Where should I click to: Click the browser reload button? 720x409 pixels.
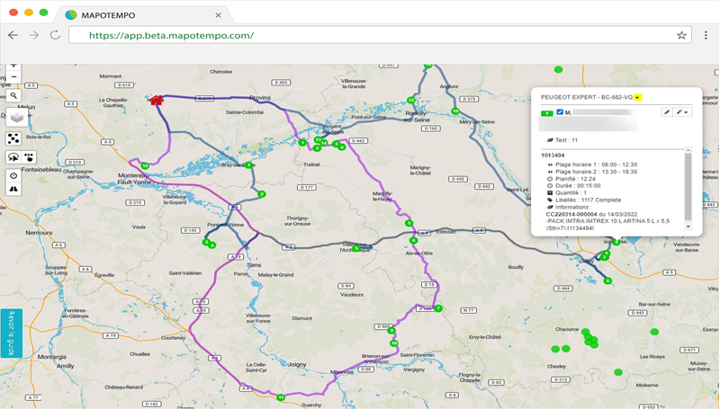[x=55, y=35]
